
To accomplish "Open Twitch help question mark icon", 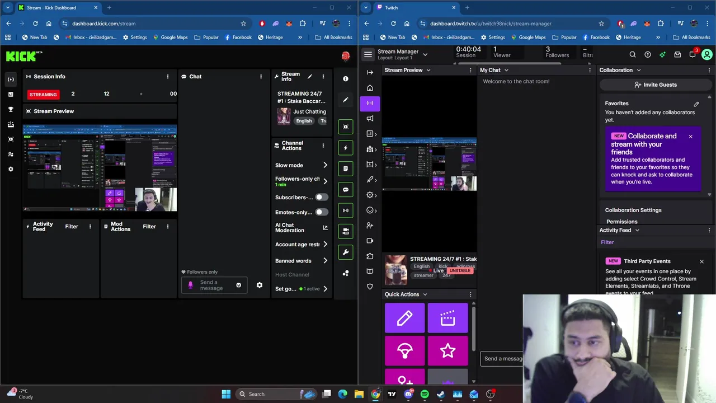I will (648, 55).
